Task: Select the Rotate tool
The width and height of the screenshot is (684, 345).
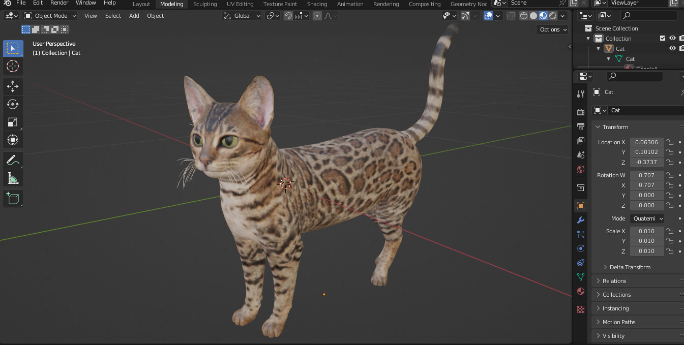Action: pyautogui.click(x=13, y=104)
